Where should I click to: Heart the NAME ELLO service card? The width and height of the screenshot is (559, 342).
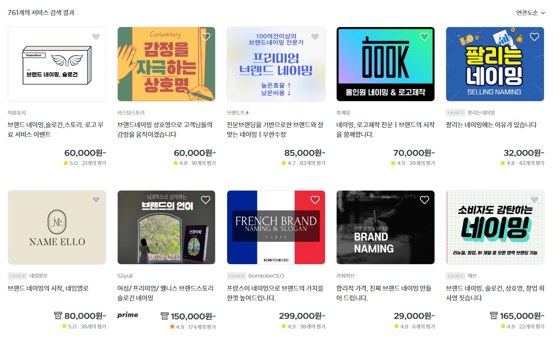96,200
